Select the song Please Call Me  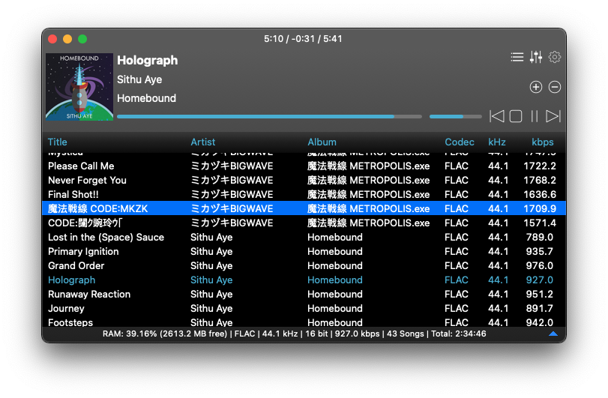[304, 166]
